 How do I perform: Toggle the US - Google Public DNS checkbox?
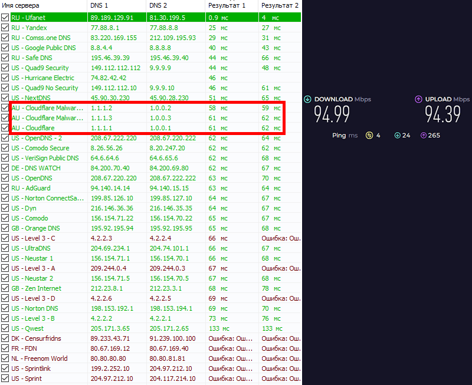pos(5,48)
